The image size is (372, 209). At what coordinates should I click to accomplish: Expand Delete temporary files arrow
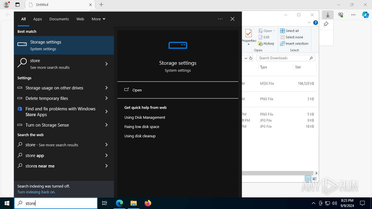coord(106,98)
